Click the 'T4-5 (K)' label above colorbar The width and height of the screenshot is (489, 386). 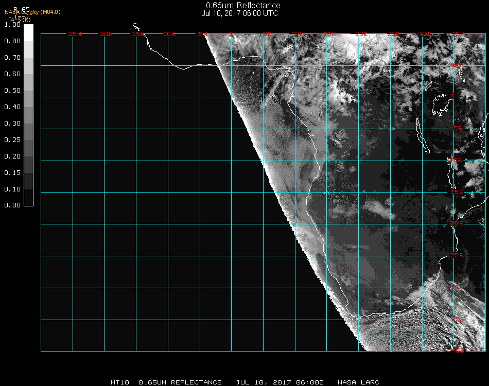pyautogui.click(x=20, y=20)
